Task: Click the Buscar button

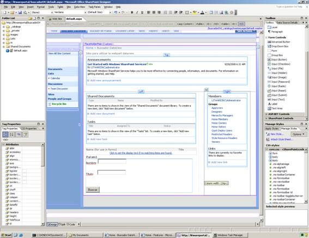Action: [x=93, y=190]
